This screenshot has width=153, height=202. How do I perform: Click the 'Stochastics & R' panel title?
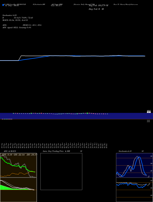tap(125, 151)
